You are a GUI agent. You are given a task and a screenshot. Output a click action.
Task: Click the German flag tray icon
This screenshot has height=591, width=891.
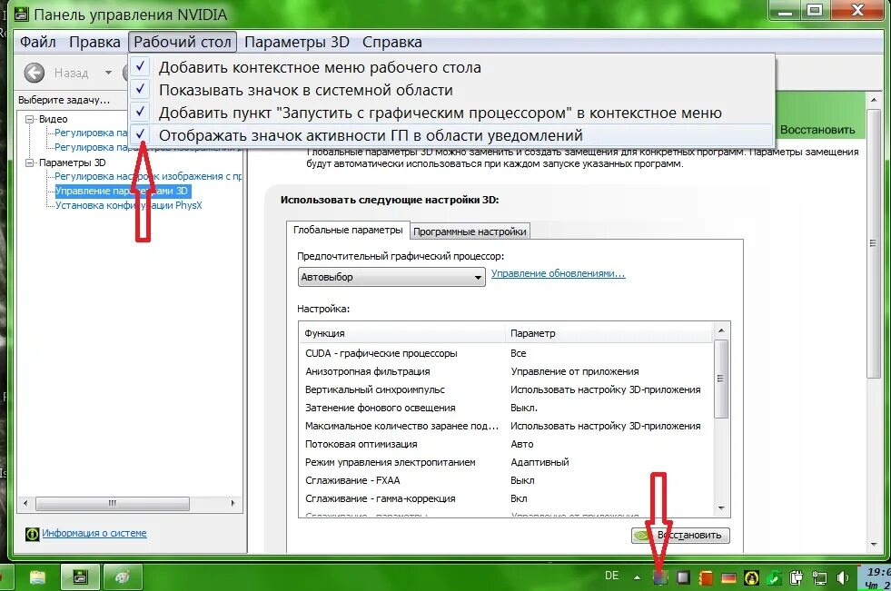point(728,578)
